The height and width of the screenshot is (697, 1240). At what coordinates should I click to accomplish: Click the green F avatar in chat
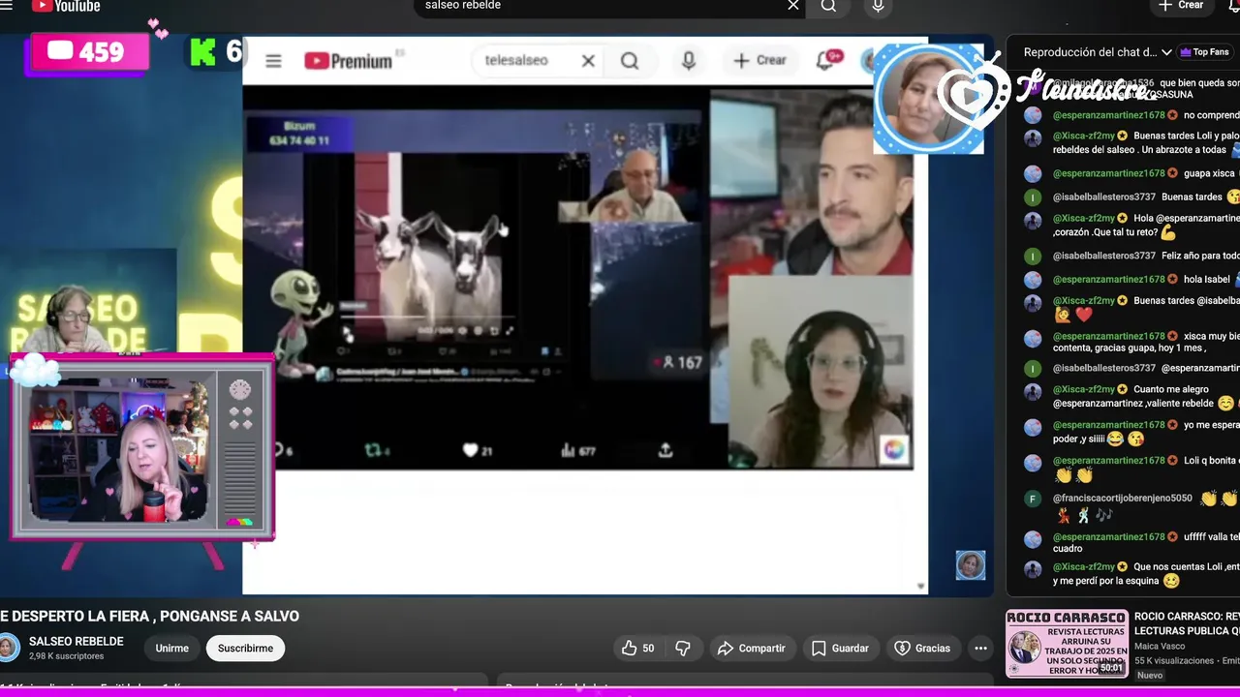(x=1034, y=500)
